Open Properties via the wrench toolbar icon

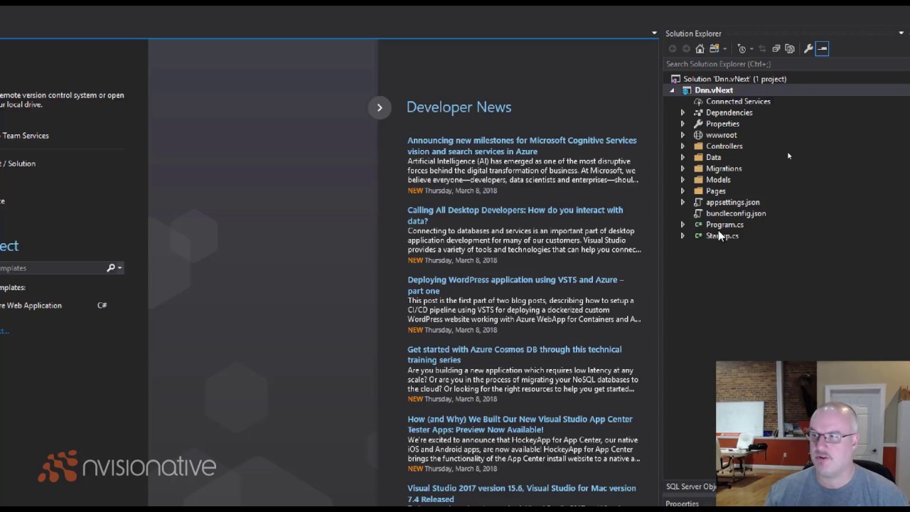808,48
